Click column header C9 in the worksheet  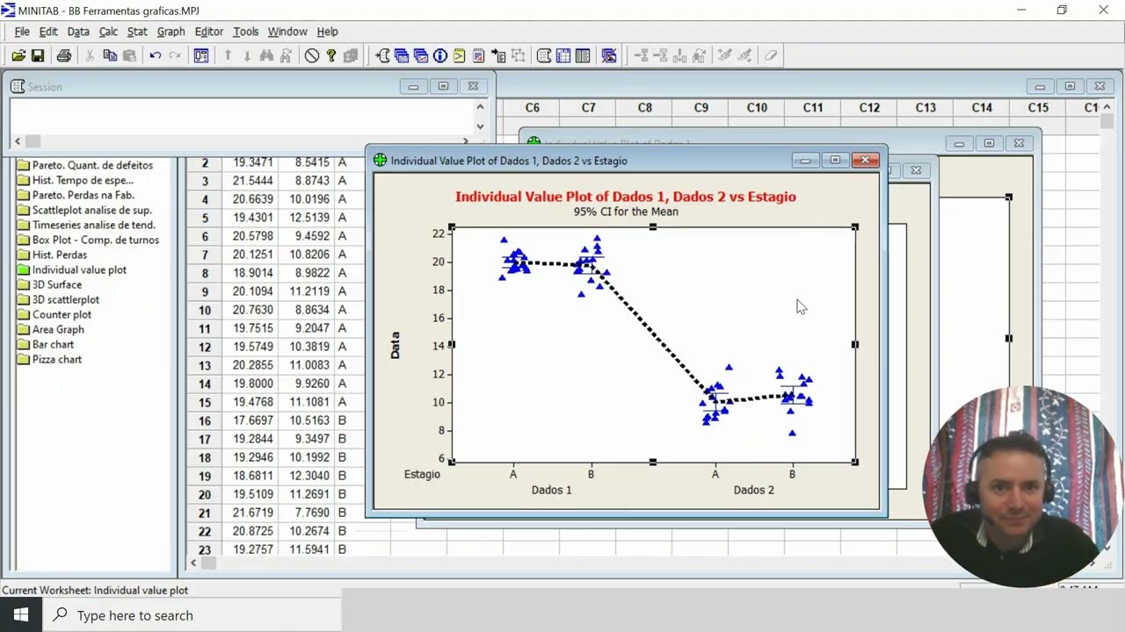[700, 108]
